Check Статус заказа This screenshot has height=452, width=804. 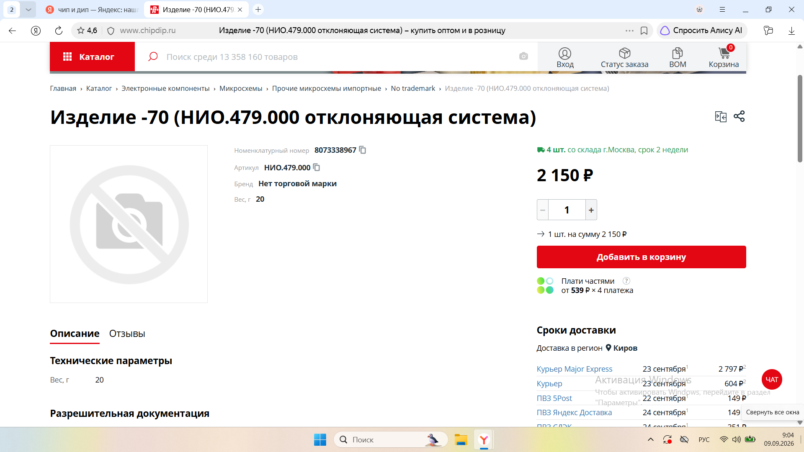click(x=624, y=57)
